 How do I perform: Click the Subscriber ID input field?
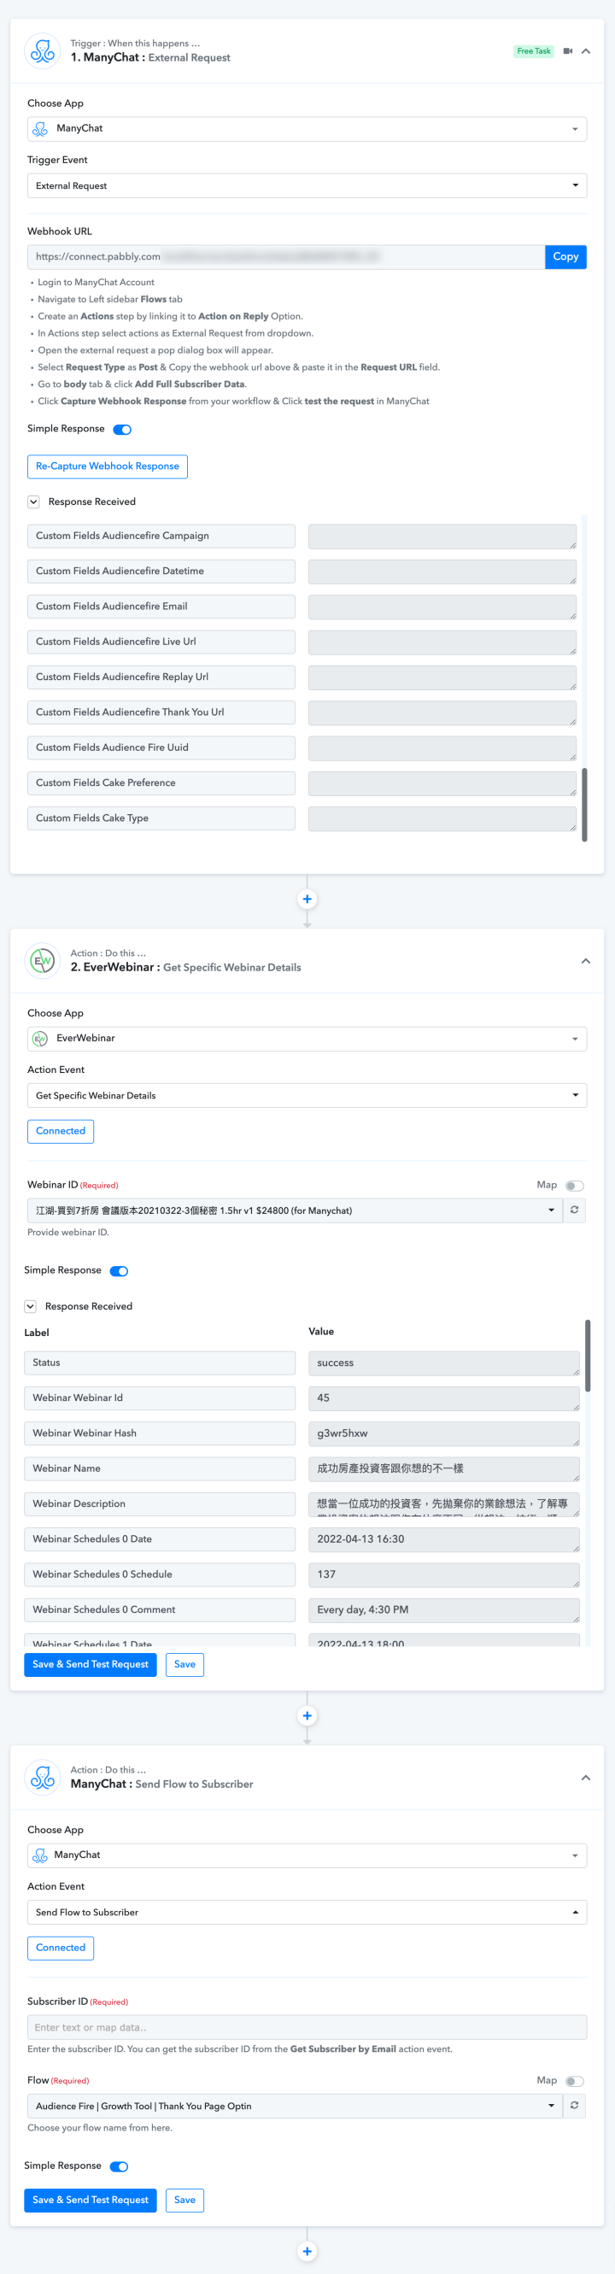click(307, 2027)
